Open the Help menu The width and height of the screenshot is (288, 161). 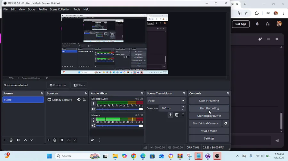click(x=86, y=9)
